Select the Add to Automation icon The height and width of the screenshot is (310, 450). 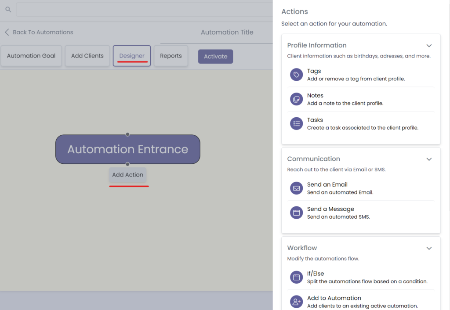click(296, 302)
